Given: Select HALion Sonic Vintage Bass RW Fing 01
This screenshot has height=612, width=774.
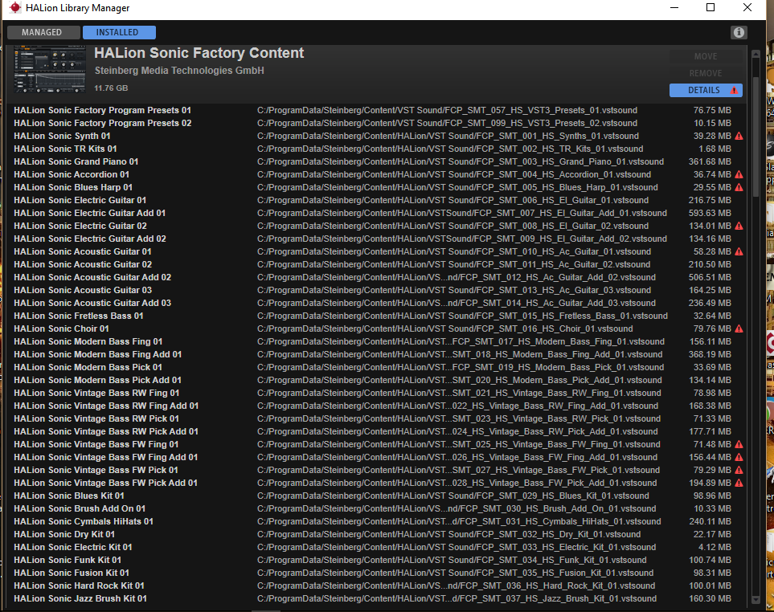Looking at the screenshot, I should 377,393.
